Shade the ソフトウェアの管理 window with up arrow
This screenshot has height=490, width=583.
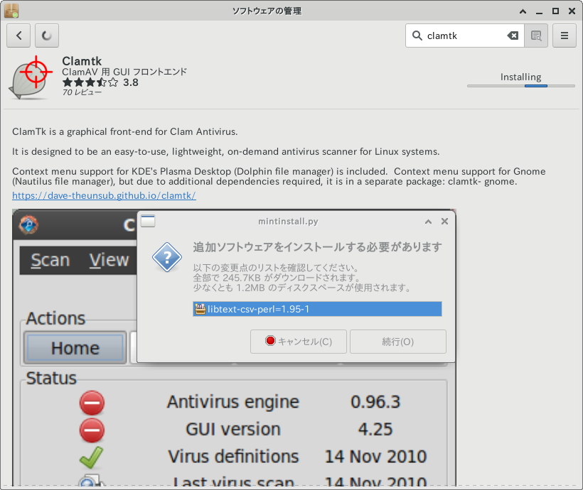tap(523, 11)
